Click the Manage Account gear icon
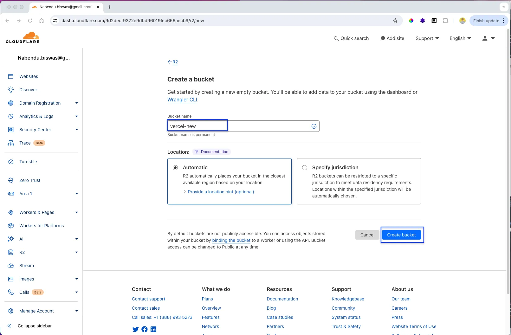Screen dimensions: 511x335 click(x=11, y=311)
